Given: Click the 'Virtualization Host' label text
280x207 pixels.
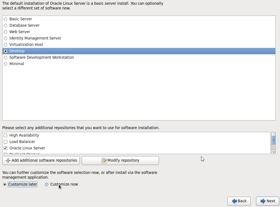Looking at the screenshot, I should pyautogui.click(x=26, y=45).
